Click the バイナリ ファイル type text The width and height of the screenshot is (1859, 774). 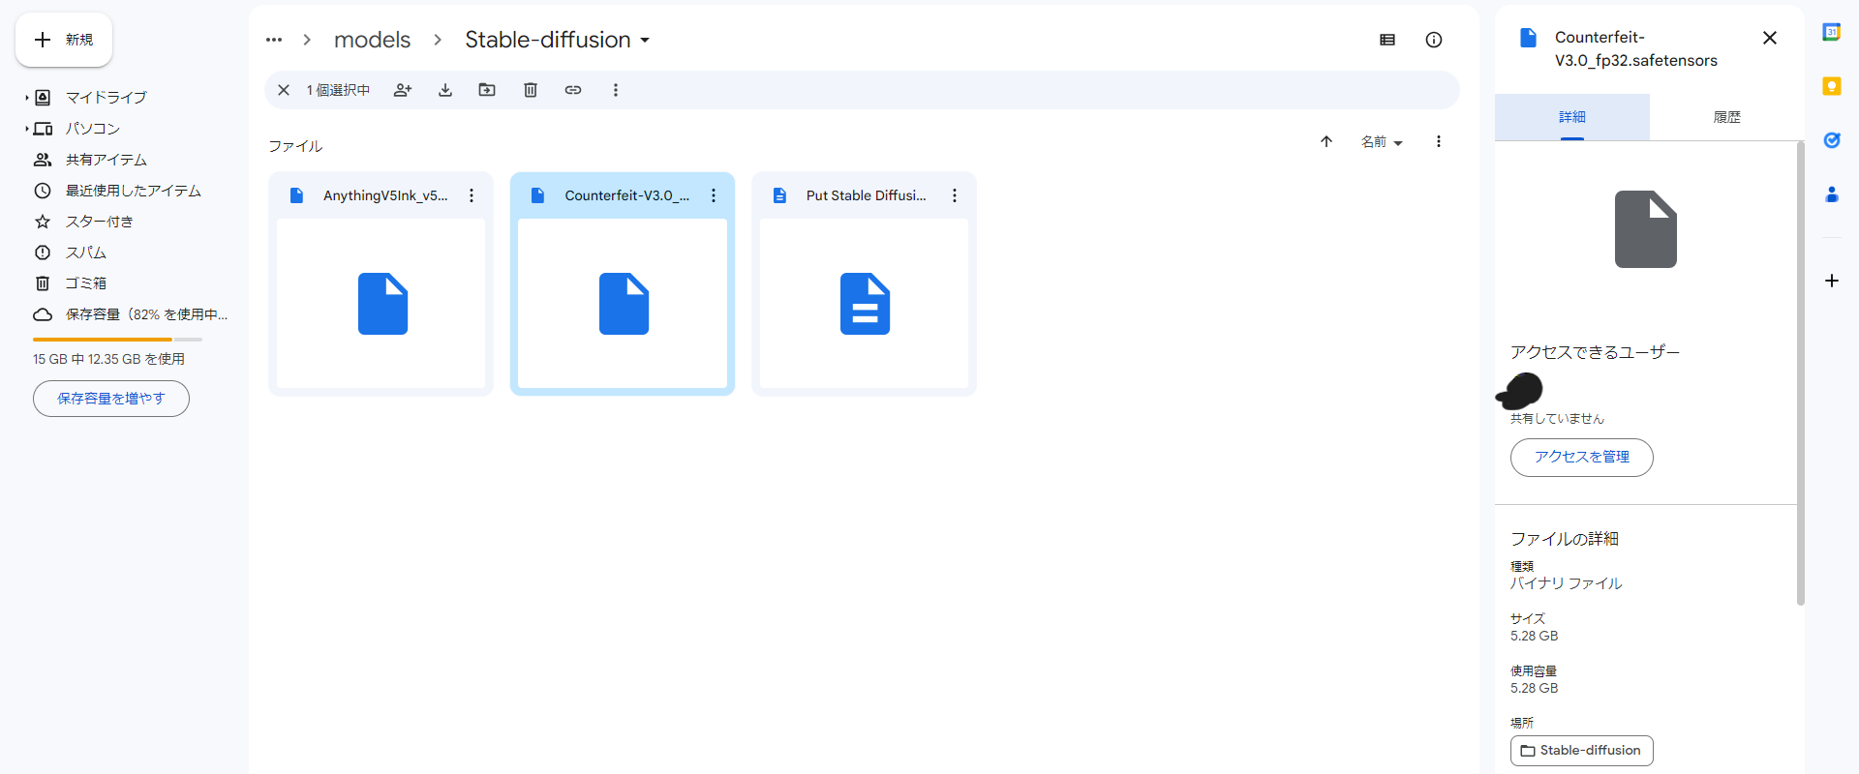click(x=1567, y=583)
